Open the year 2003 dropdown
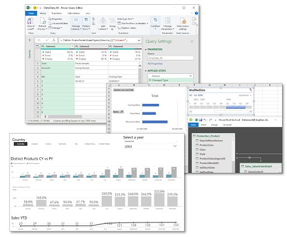This screenshot has width=287, height=237. tap(175, 146)
